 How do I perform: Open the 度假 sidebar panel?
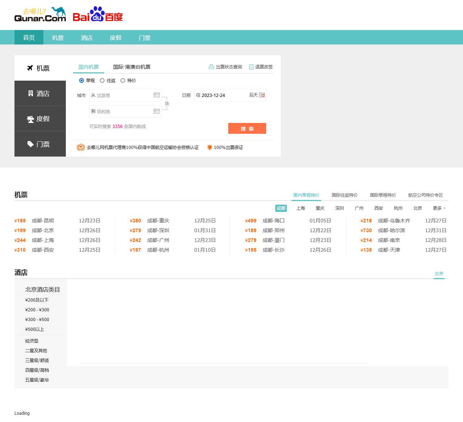[x=40, y=119]
